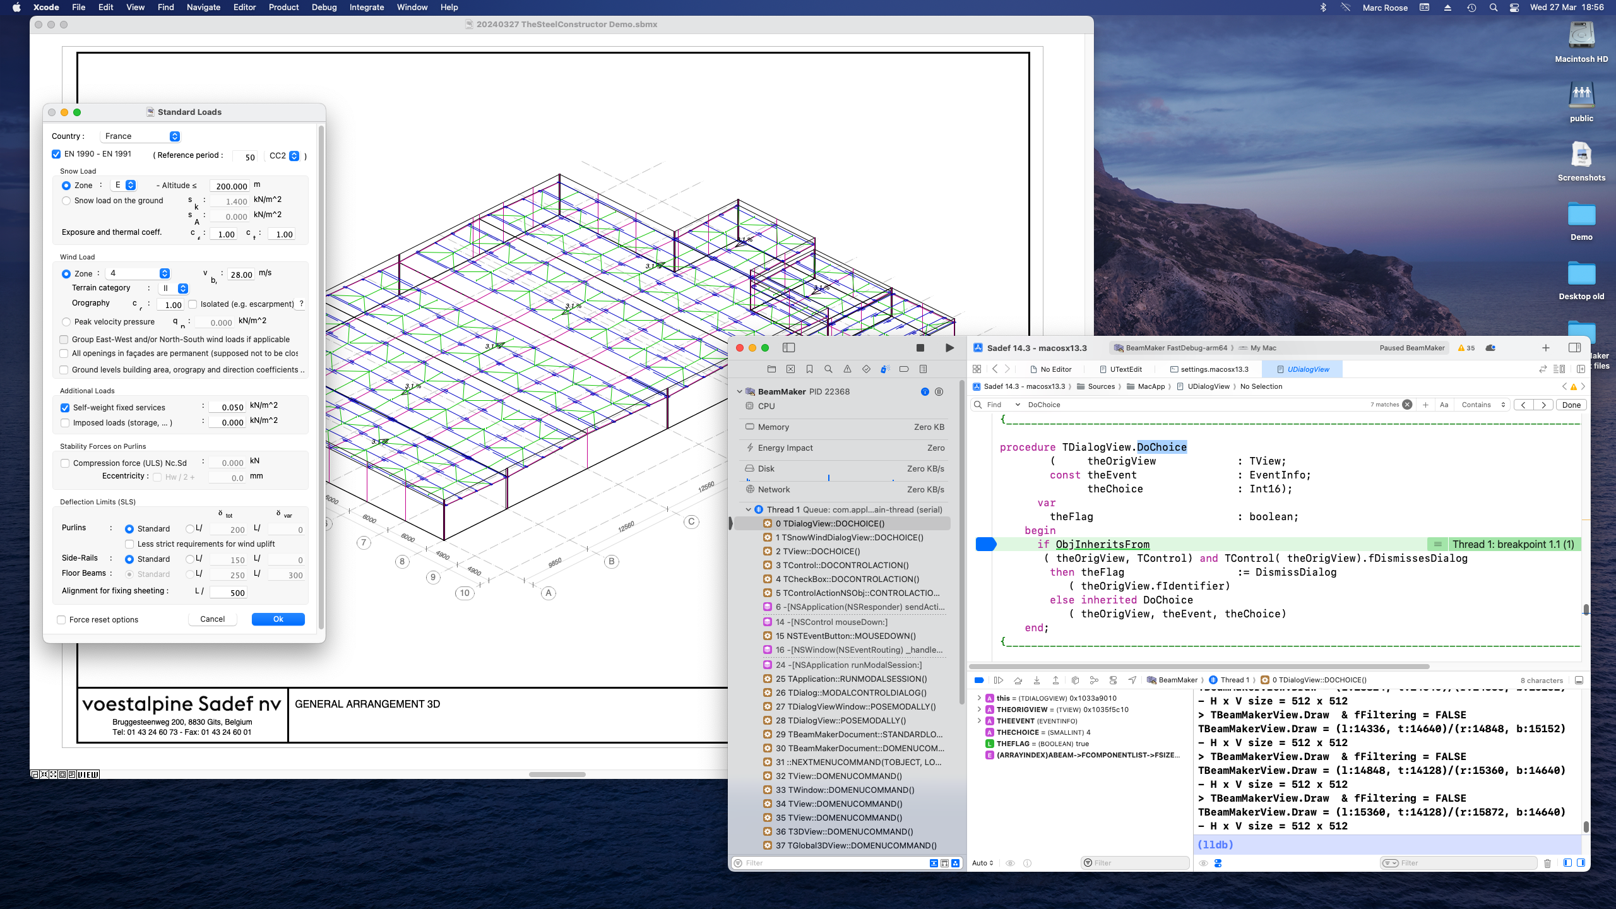
Task: Check Isolated (e.g. escarpment) option
Action: click(193, 304)
